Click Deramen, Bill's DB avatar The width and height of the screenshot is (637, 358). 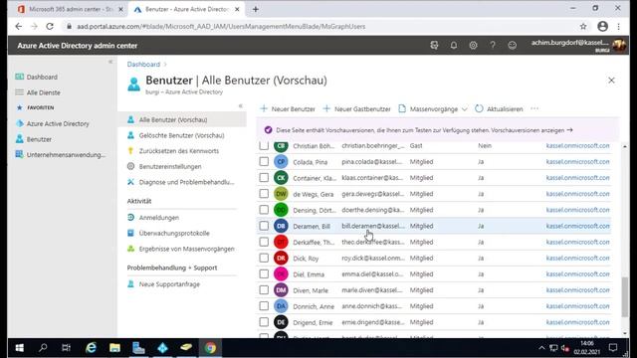point(281,226)
